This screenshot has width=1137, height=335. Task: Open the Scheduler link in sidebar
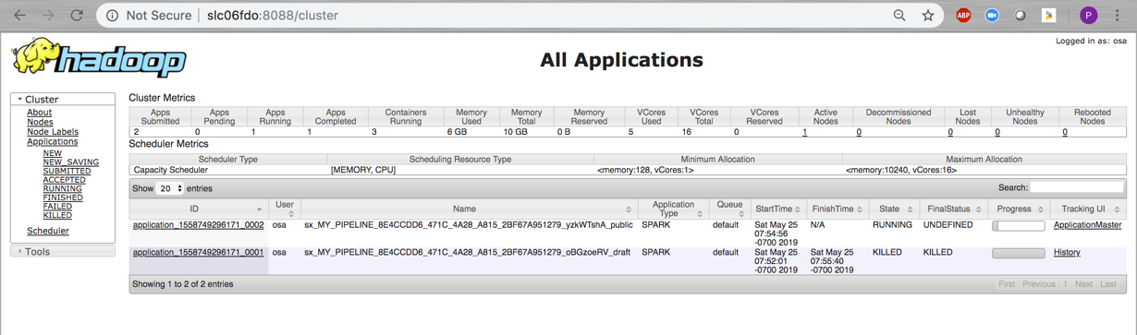[x=48, y=231]
